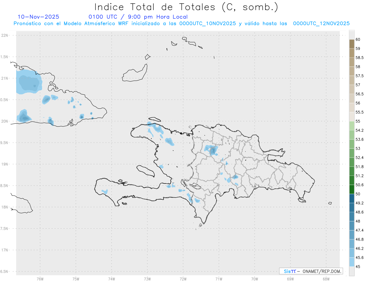The height and width of the screenshot is (283, 366).
Task: Click the "72W" longitude label
Action: (183, 279)
